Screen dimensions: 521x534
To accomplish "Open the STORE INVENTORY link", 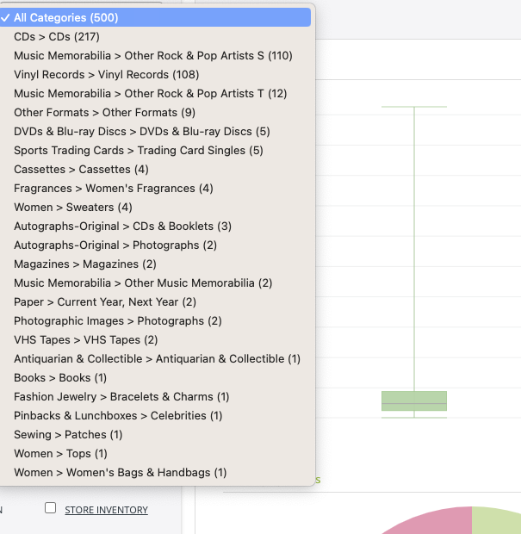I will coord(106,510).
